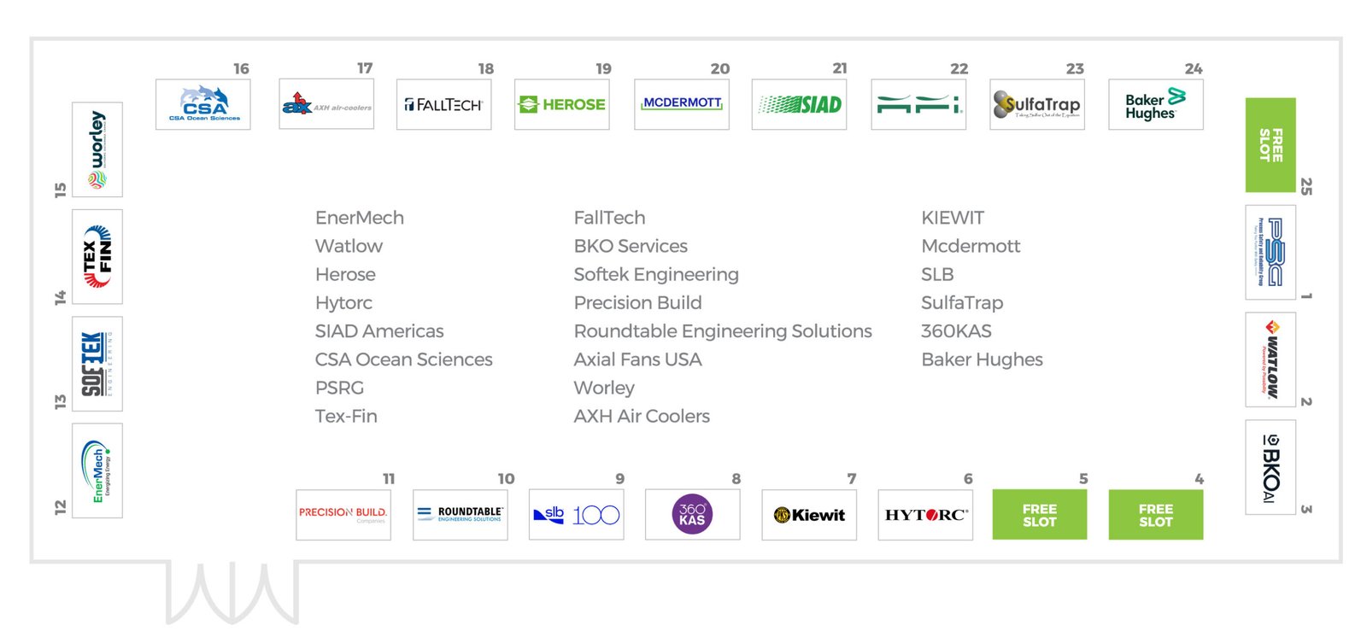
Task: Select the Tex Fin booth logo
Action: (x=97, y=256)
